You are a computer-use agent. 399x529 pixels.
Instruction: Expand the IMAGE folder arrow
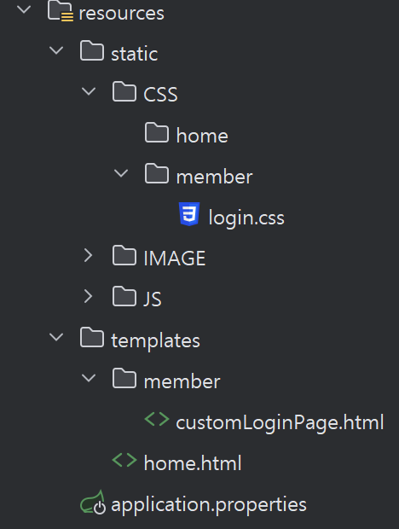tap(88, 255)
